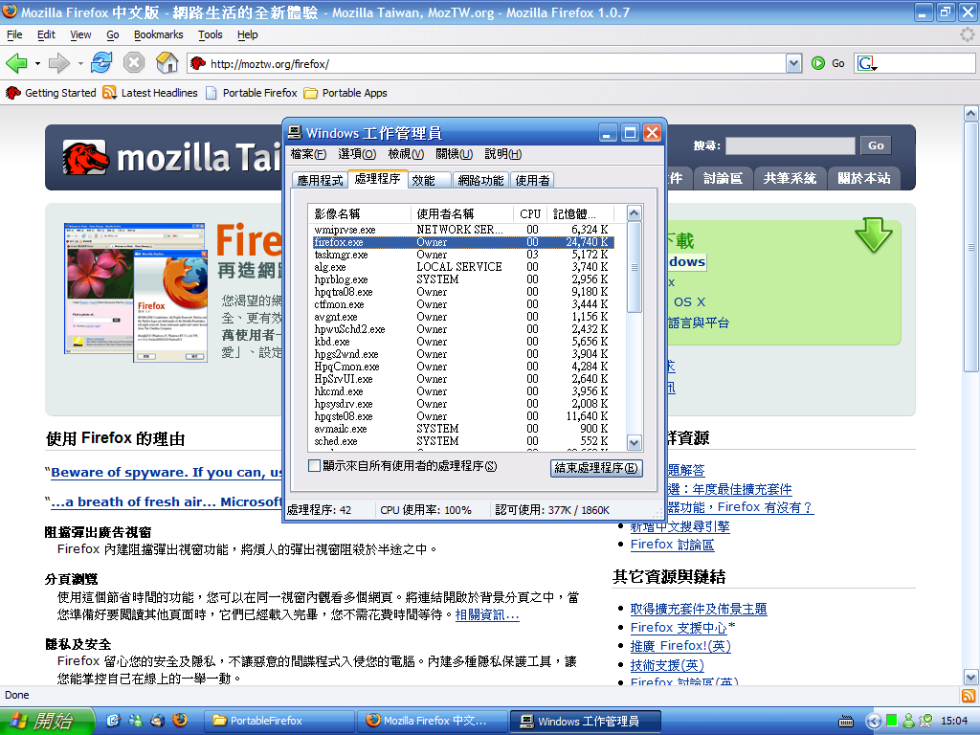Sort by the 影像名稱 column header
The width and height of the screenshot is (980, 735).
point(360,213)
